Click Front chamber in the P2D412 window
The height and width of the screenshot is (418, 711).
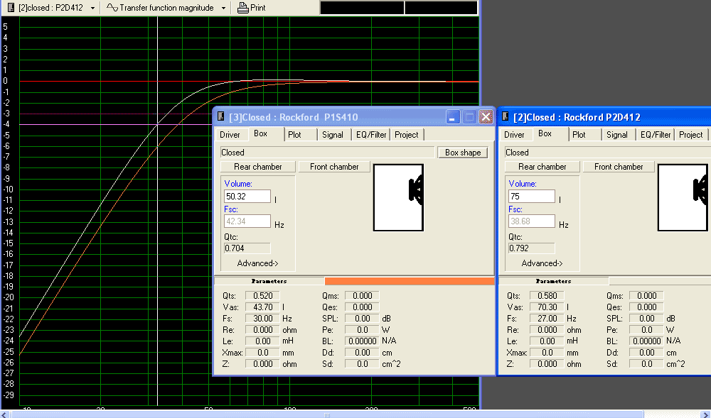[x=619, y=167]
